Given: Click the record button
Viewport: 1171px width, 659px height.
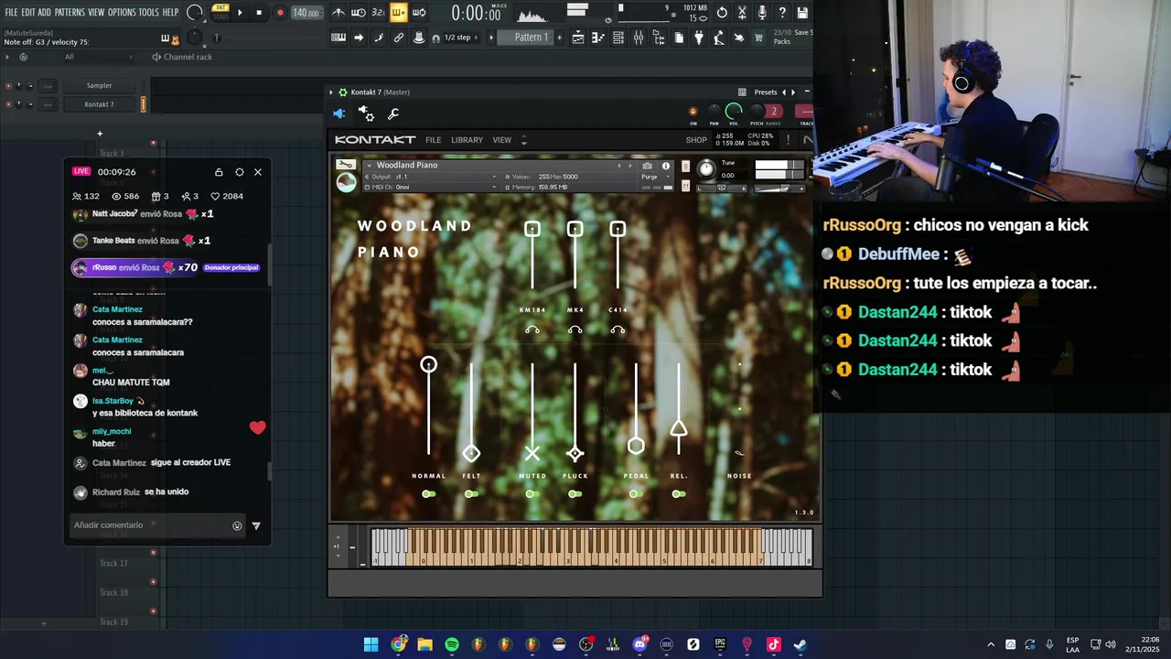Looking at the screenshot, I should 280,13.
